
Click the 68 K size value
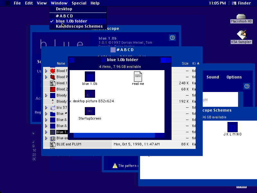pos(185,89)
